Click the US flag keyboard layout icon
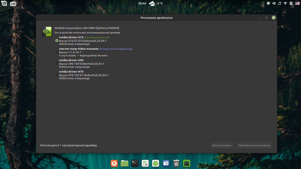Screen dimensions: 301x169 [297, 3]
